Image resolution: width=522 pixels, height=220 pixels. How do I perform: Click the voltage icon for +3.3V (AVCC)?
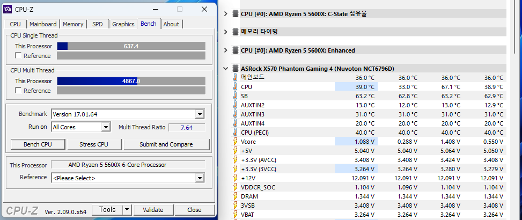coord(236,160)
